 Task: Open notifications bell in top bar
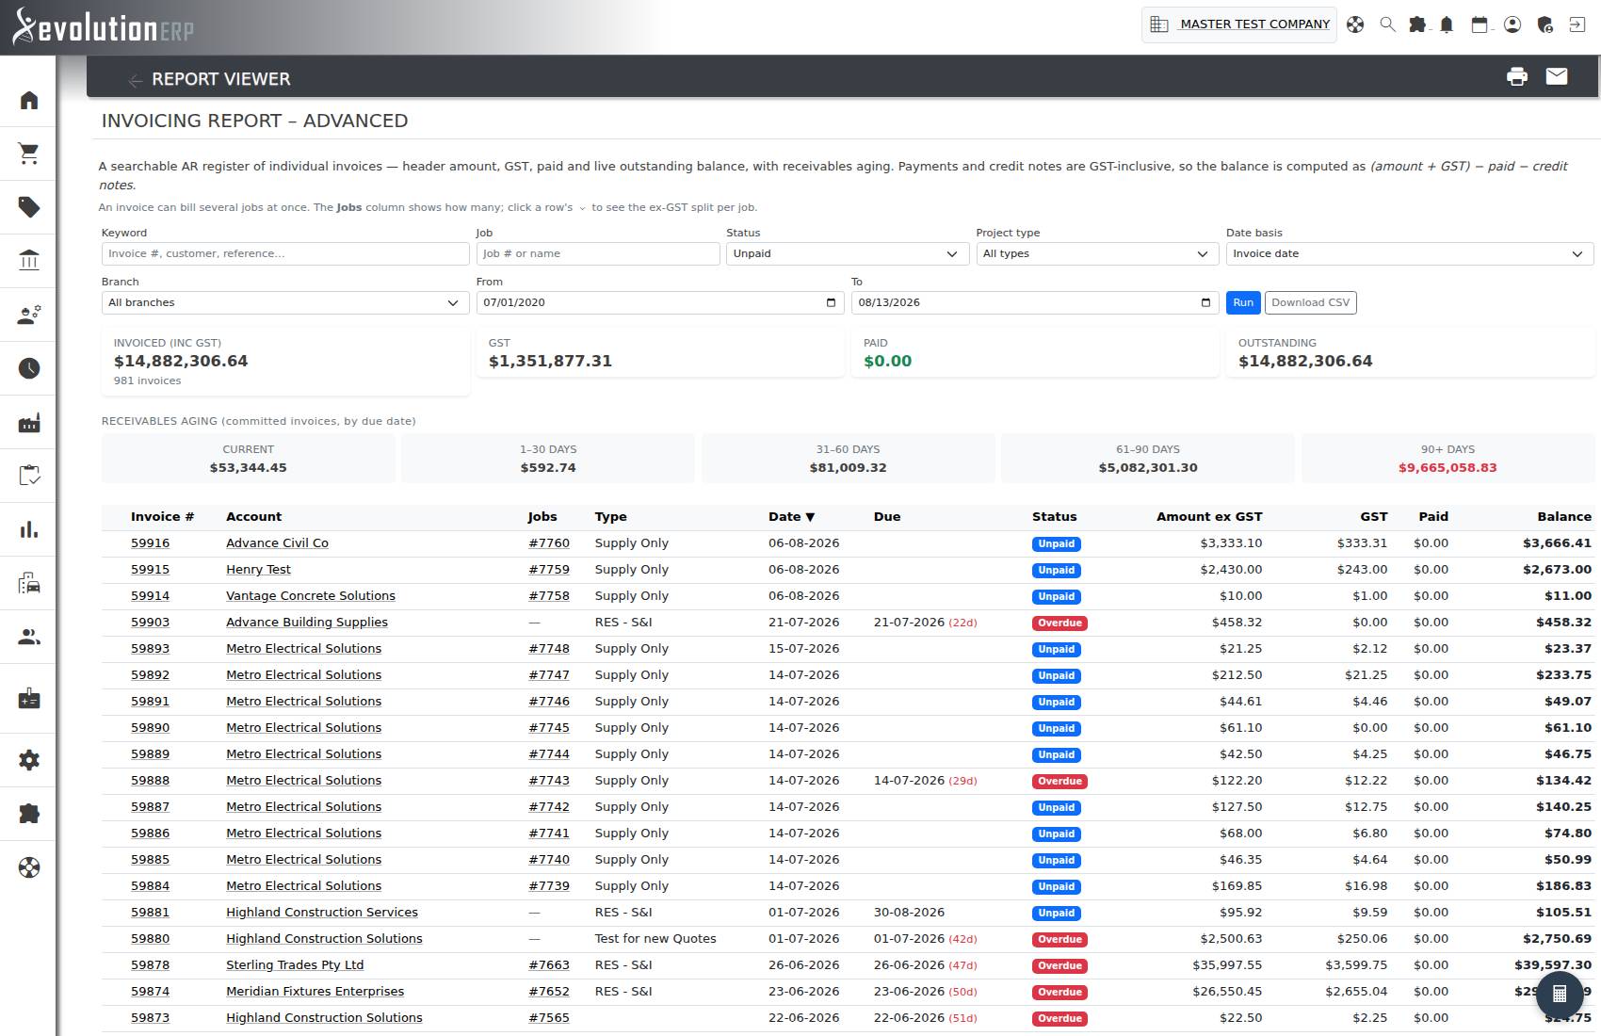click(x=1447, y=25)
